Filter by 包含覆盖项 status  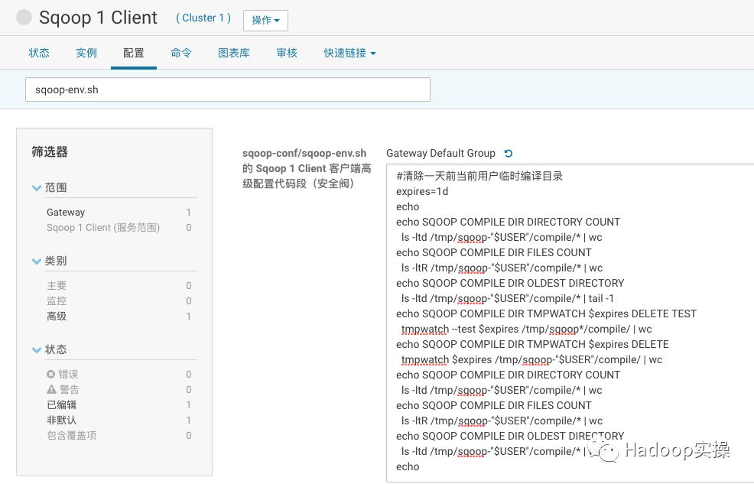pos(72,436)
